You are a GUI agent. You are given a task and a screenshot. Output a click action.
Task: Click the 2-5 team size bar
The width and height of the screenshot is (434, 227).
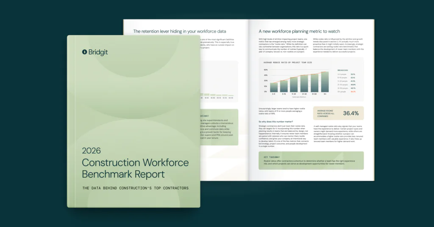click(274, 87)
